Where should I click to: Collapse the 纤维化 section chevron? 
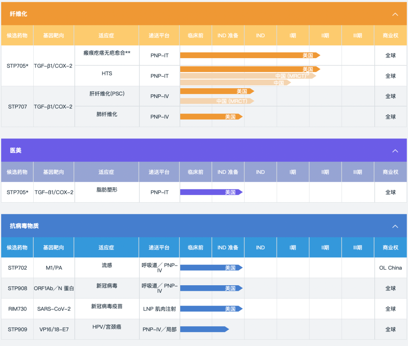pyautogui.click(x=395, y=14)
